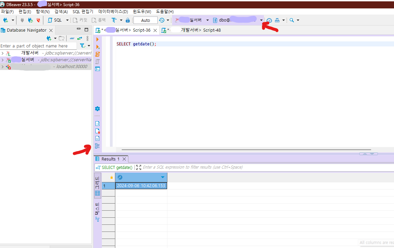Click the New Database Connection plug icon in main toolbar
Image resolution: width=394 pixels, height=248 pixels.
click(5, 20)
